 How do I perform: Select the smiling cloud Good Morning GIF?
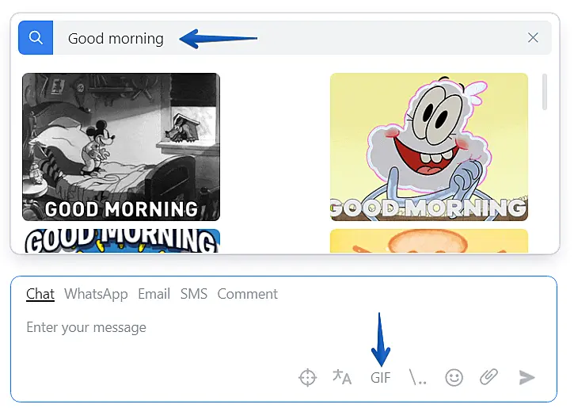point(429,147)
